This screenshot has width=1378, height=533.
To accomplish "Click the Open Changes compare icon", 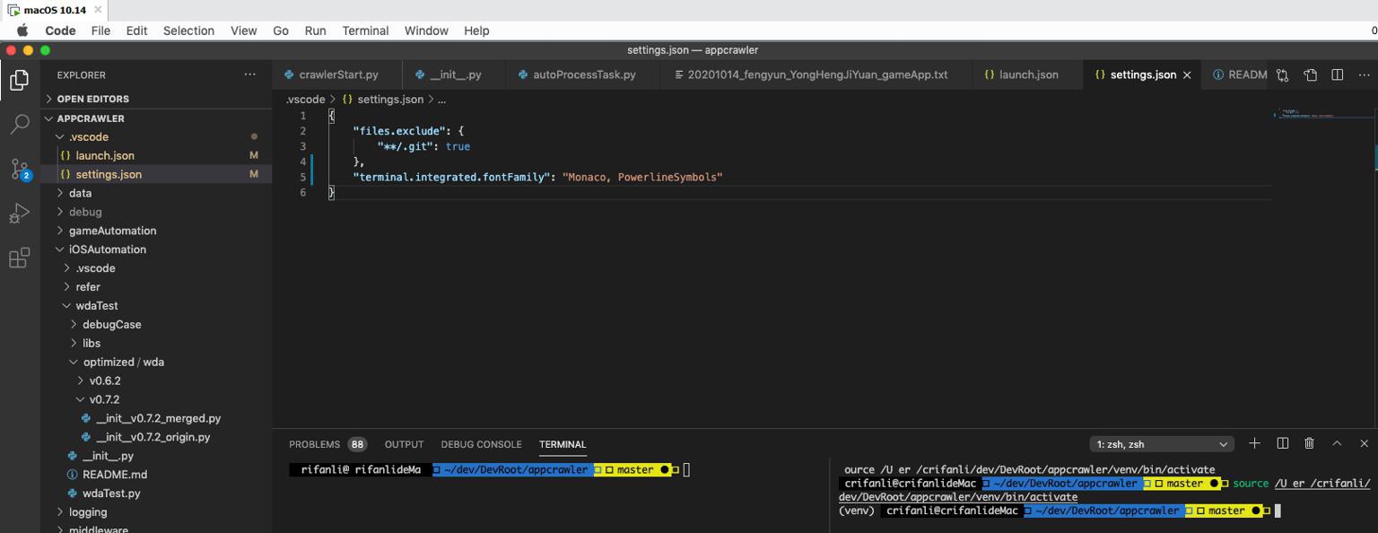I will (1282, 74).
